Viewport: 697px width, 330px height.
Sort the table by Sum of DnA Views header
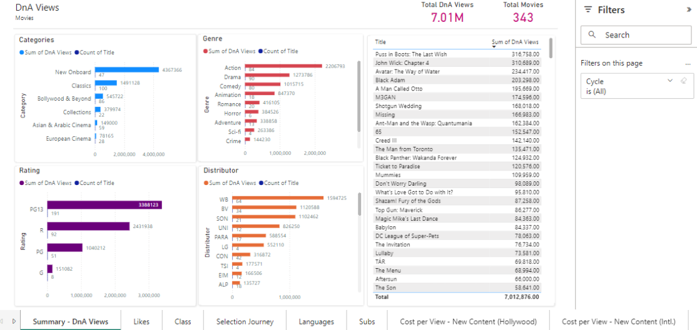pyautogui.click(x=515, y=42)
